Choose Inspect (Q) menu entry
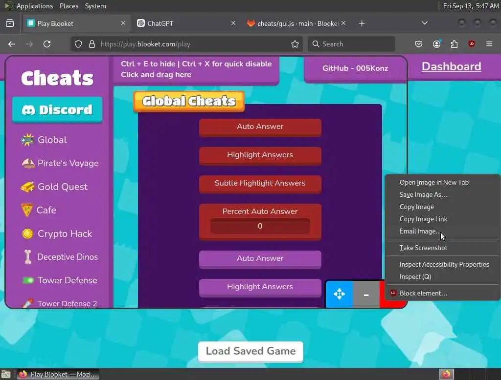Image resolution: width=501 pixels, height=380 pixels. pyautogui.click(x=442, y=276)
